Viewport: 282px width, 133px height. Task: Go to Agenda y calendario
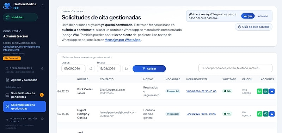click(x=24, y=80)
